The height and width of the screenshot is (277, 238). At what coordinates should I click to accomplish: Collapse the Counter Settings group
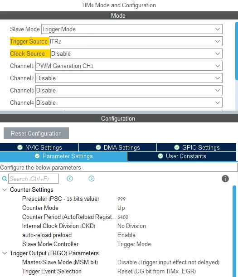5,190
